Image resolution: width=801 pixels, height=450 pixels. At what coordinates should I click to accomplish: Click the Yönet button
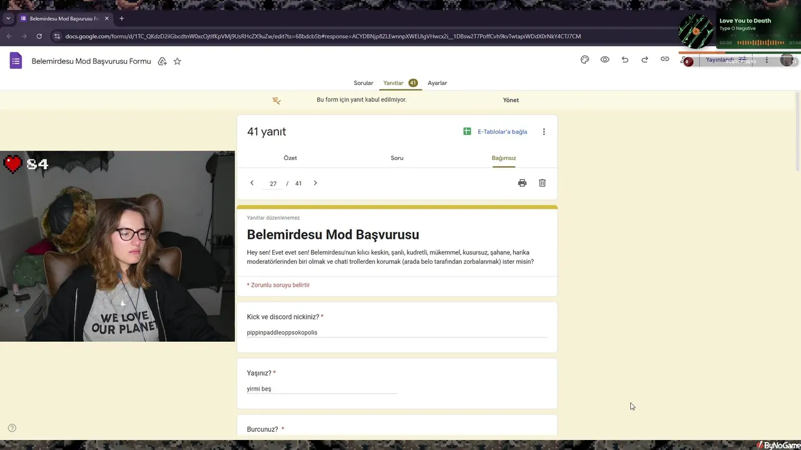pos(511,100)
